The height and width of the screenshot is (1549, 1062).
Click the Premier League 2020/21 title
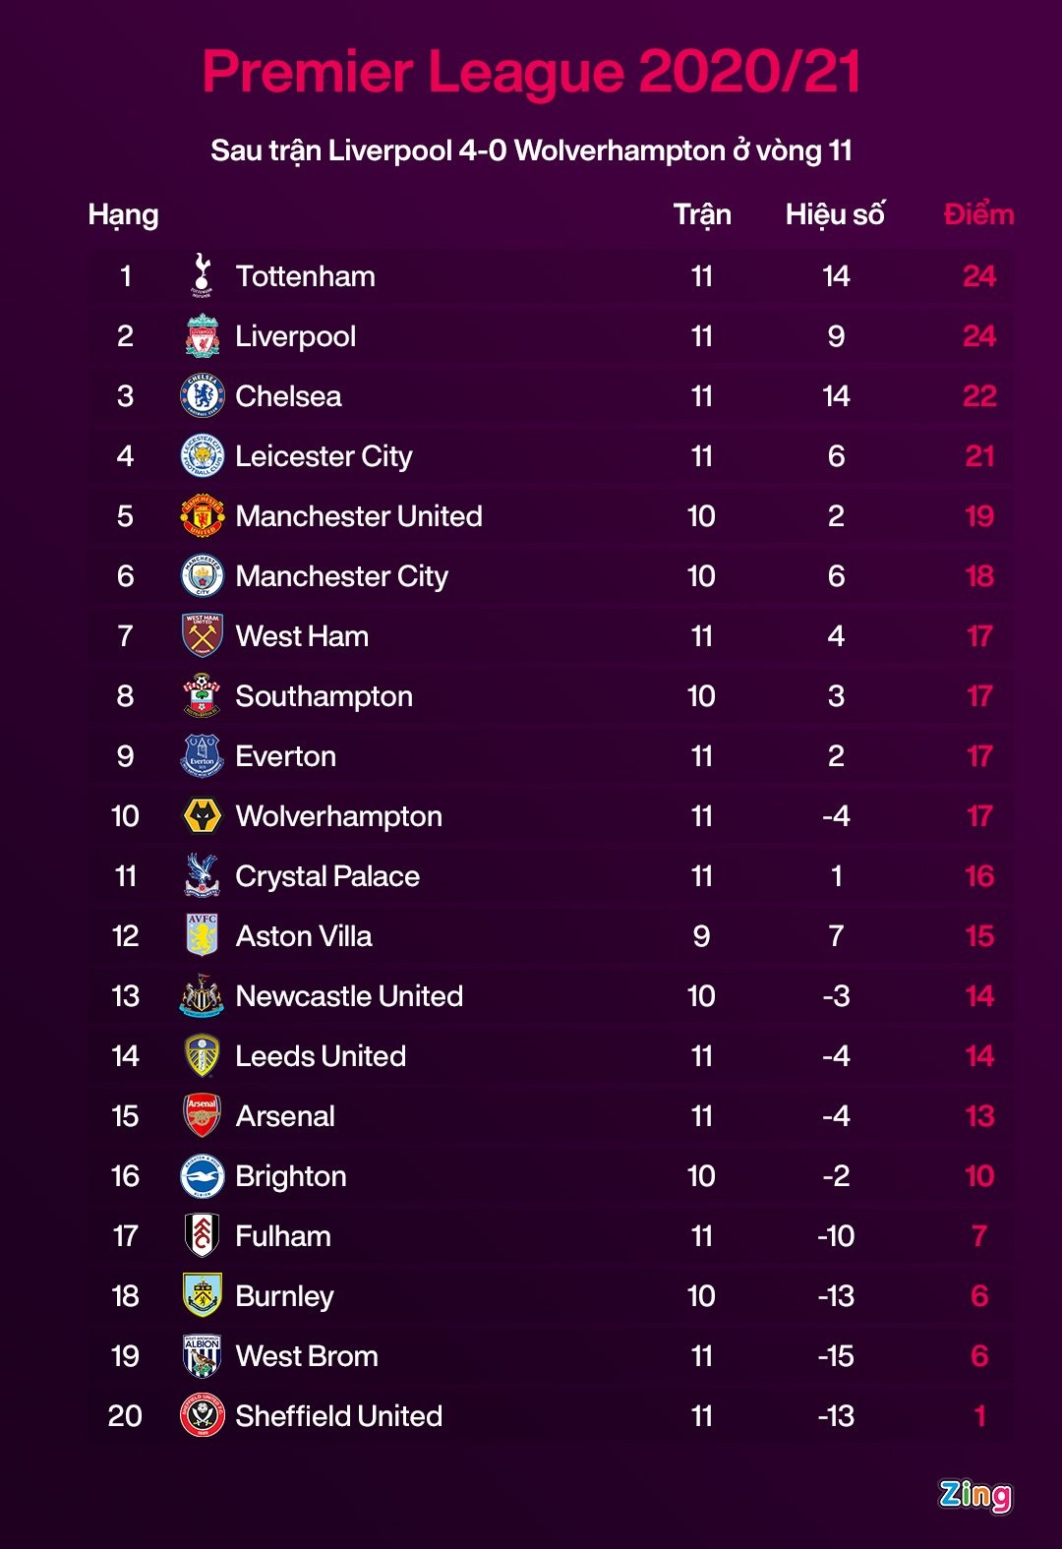[531, 72]
